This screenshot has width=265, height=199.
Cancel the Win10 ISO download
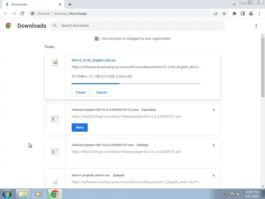click(x=101, y=93)
